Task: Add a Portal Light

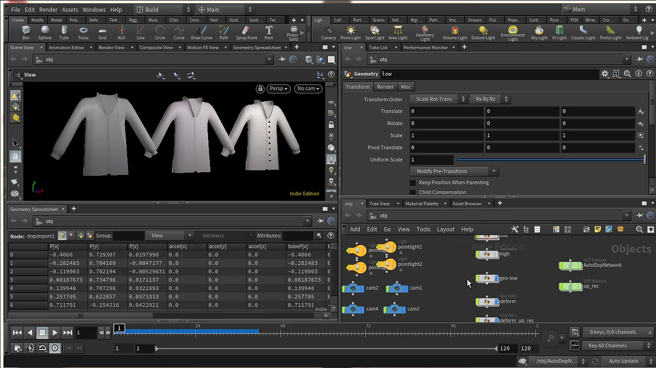Action: [610, 33]
